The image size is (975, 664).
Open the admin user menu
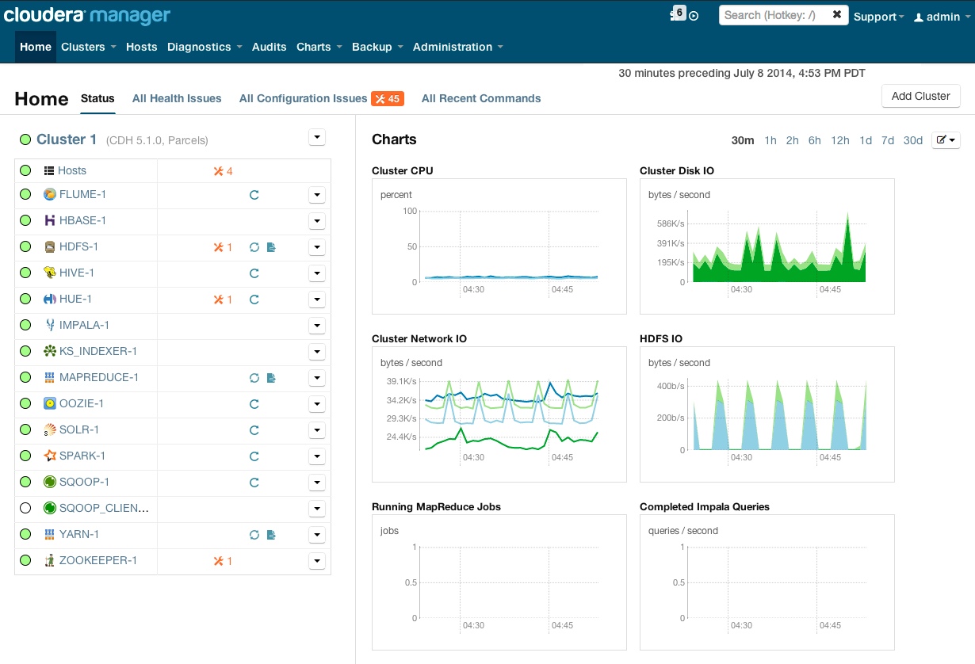point(942,17)
